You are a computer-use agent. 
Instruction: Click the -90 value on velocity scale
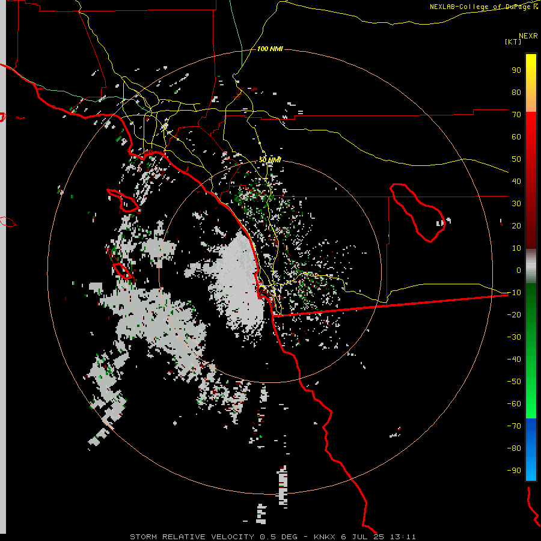[x=514, y=471]
